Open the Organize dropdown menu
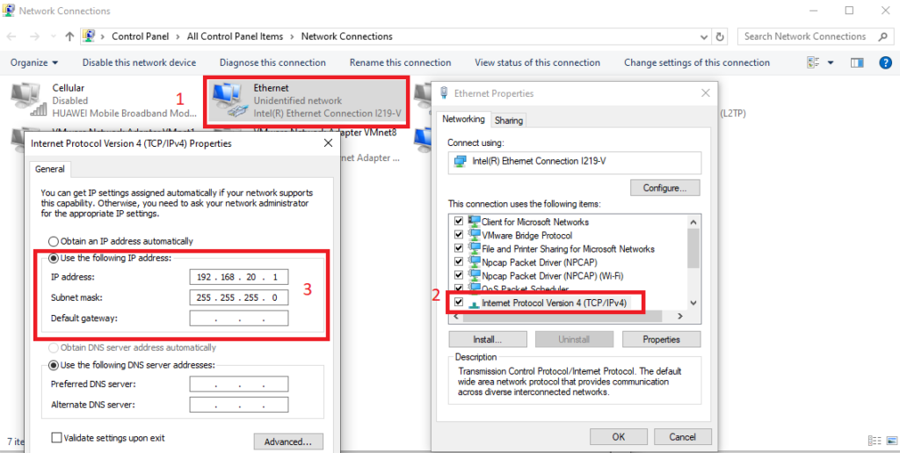The image size is (900, 453). tap(34, 62)
